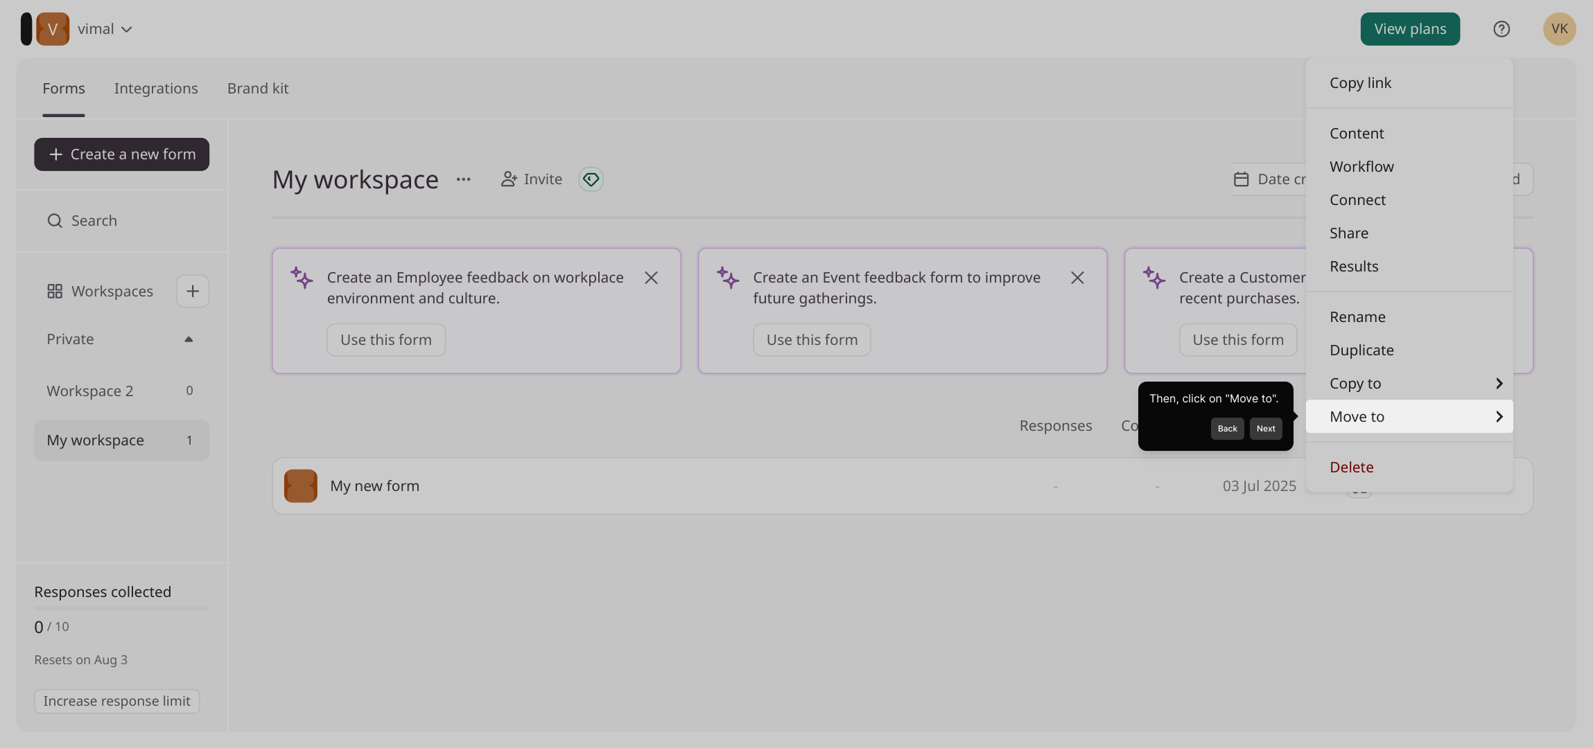Open the Date created sort dropdown
This screenshot has width=1593, height=748.
click(x=1269, y=179)
